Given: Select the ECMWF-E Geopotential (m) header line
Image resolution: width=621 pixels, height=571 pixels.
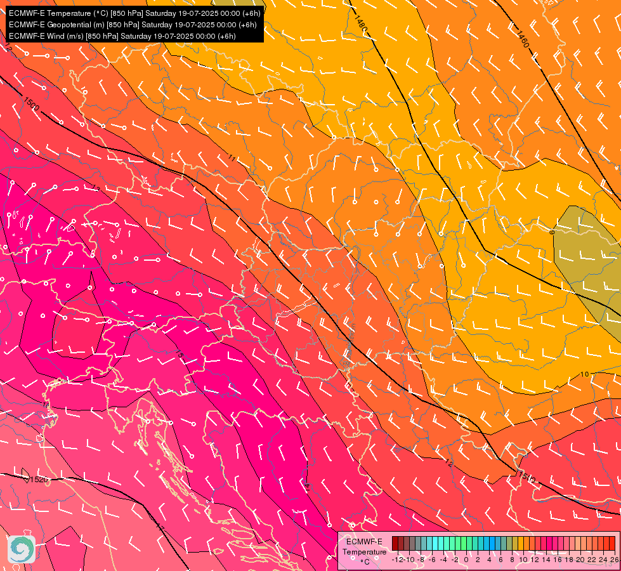Looking at the screenshot, I should point(133,25).
